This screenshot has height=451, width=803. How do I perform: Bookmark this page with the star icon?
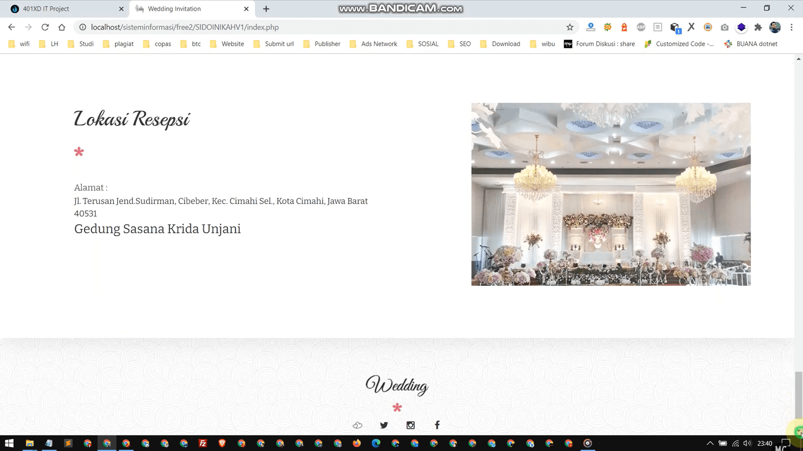(x=570, y=27)
